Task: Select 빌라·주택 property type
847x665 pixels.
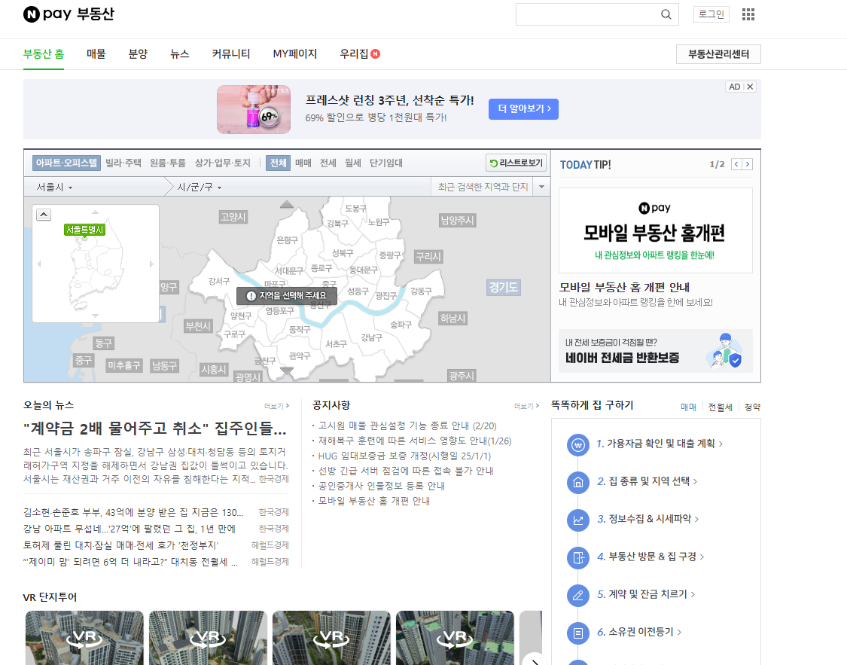Action: (123, 163)
